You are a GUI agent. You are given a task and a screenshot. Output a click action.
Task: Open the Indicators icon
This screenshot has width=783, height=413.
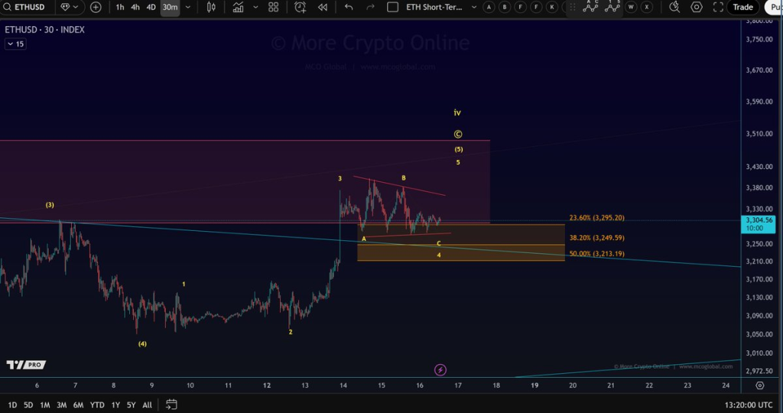[x=239, y=7]
